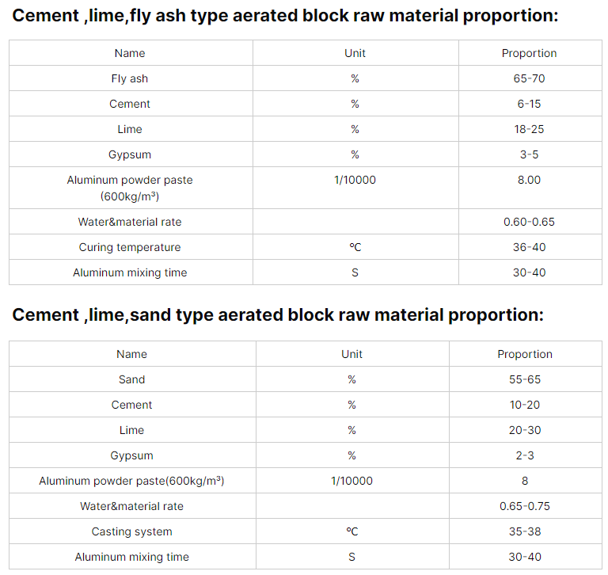Select the 0.60-0.65 water rate value
608x575 pixels.
529,222
